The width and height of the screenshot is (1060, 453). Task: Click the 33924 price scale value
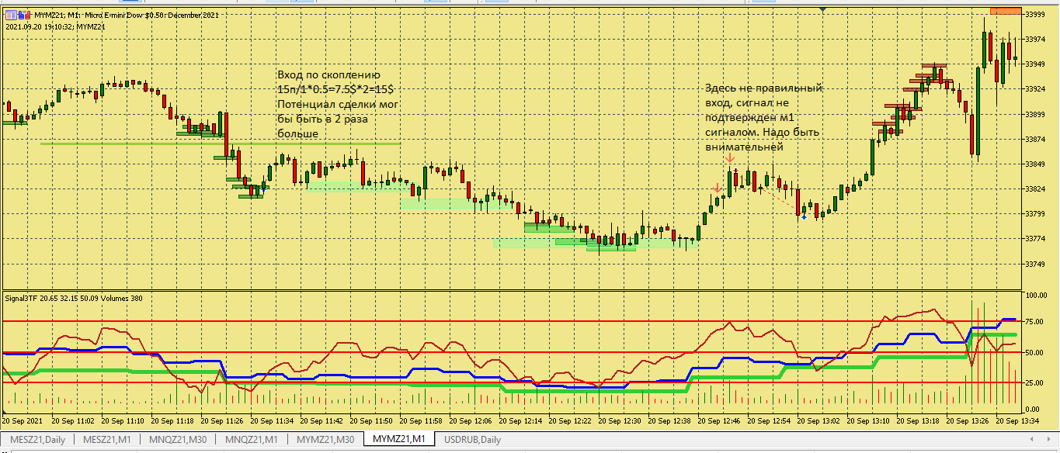click(1034, 90)
